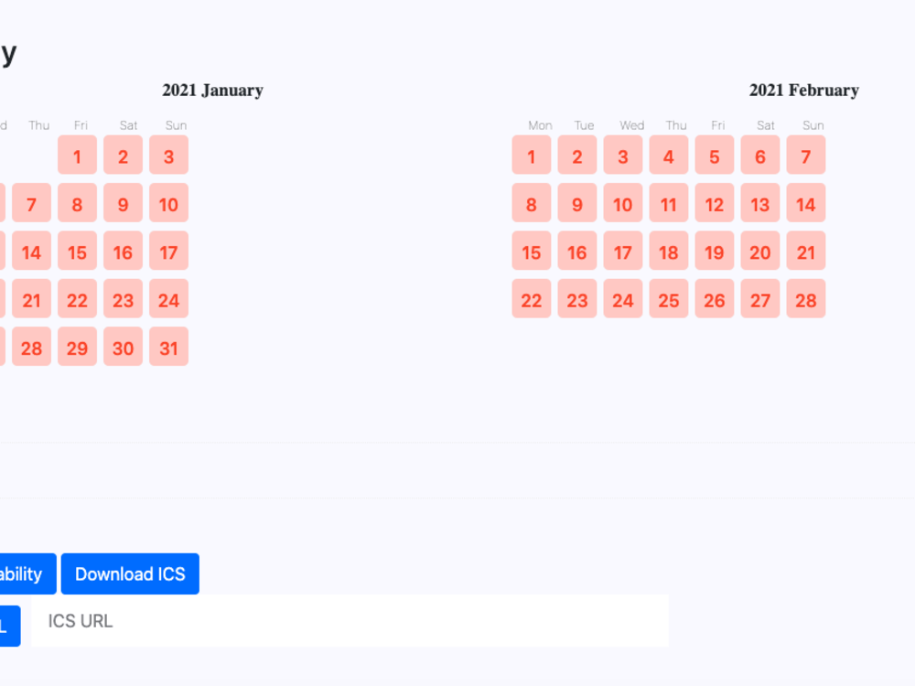Select February 21 date cell

point(806,251)
